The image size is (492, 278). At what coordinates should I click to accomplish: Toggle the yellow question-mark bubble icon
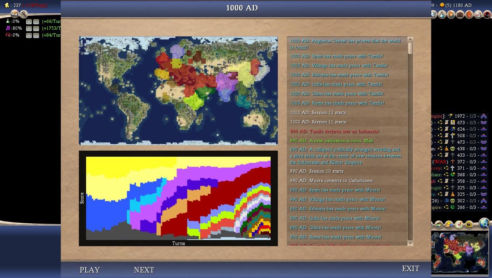tap(469, 225)
